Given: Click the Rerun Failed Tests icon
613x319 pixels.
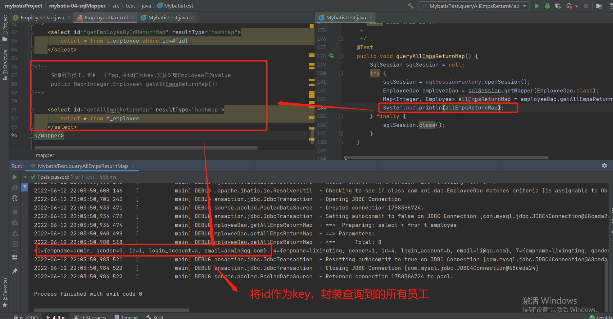Looking at the screenshot, I should 15,188.
